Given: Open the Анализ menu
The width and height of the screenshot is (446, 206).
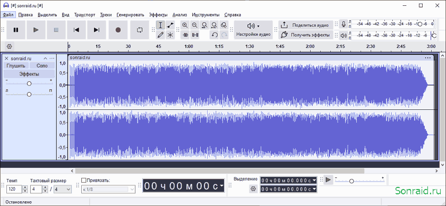Looking at the screenshot, I should tap(179, 15).
